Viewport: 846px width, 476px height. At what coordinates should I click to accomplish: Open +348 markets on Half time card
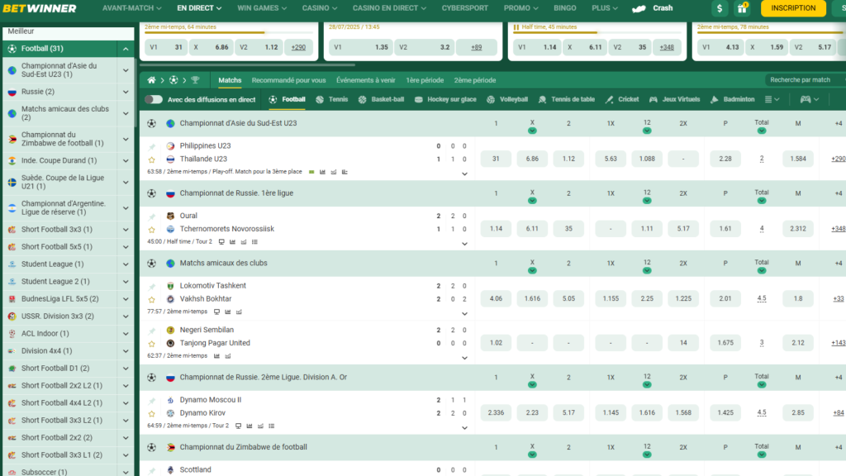tap(667, 47)
